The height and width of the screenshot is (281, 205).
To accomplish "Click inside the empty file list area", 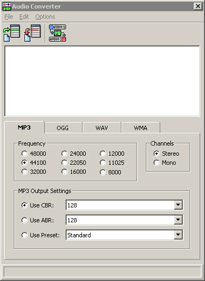I will coord(102,81).
